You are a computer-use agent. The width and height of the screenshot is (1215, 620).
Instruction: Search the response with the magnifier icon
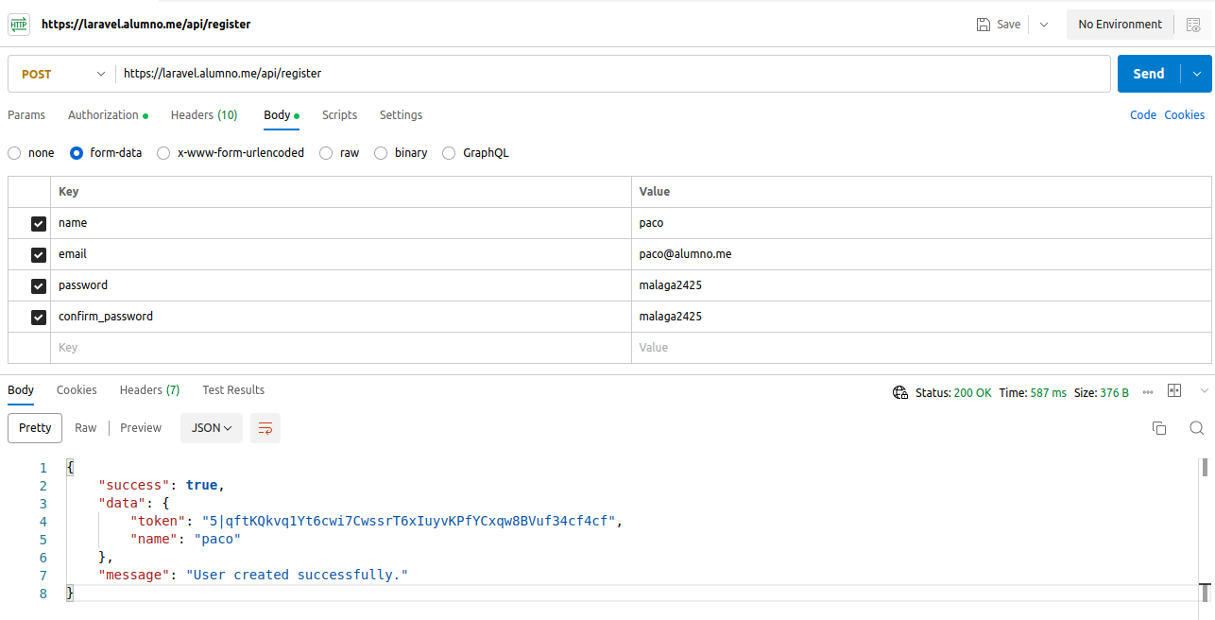coord(1196,428)
